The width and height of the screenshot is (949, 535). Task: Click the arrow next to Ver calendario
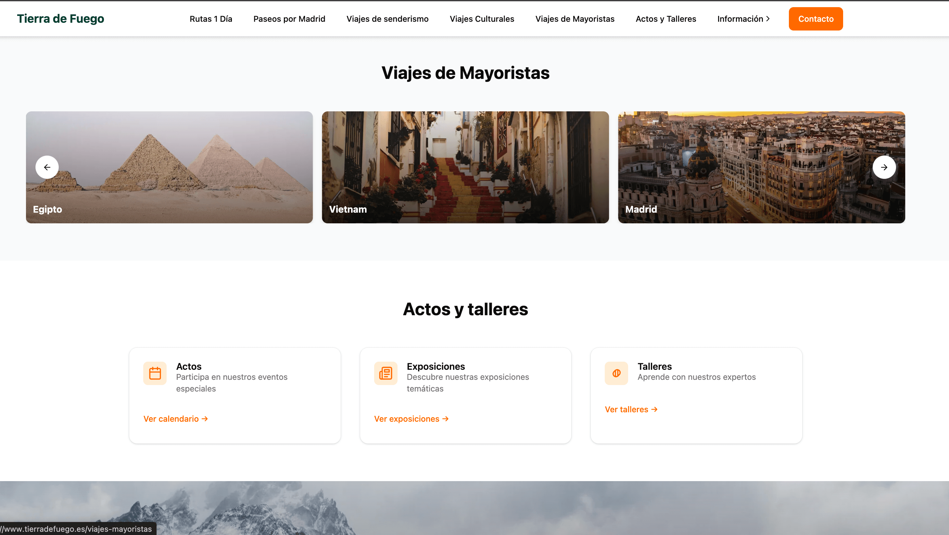pos(205,419)
